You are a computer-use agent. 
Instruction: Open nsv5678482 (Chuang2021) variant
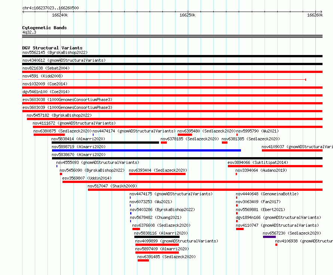156,217
